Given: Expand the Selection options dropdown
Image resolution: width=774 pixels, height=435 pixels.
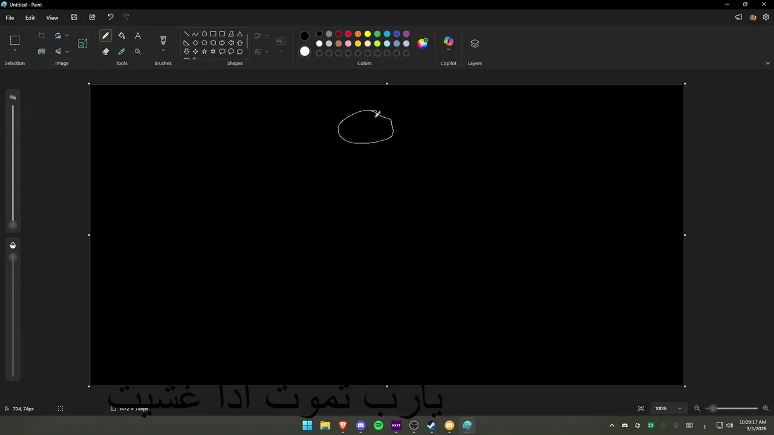Looking at the screenshot, I should (15, 51).
